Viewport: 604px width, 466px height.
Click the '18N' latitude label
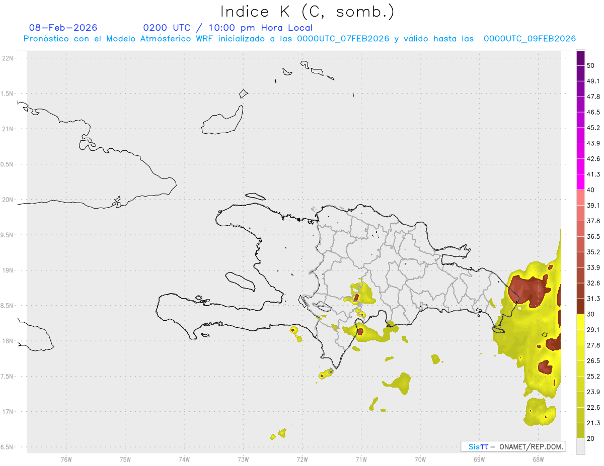[x=9, y=341]
